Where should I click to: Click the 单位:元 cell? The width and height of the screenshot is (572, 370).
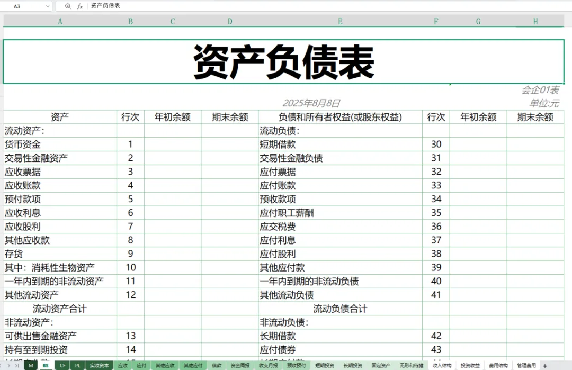(x=544, y=103)
